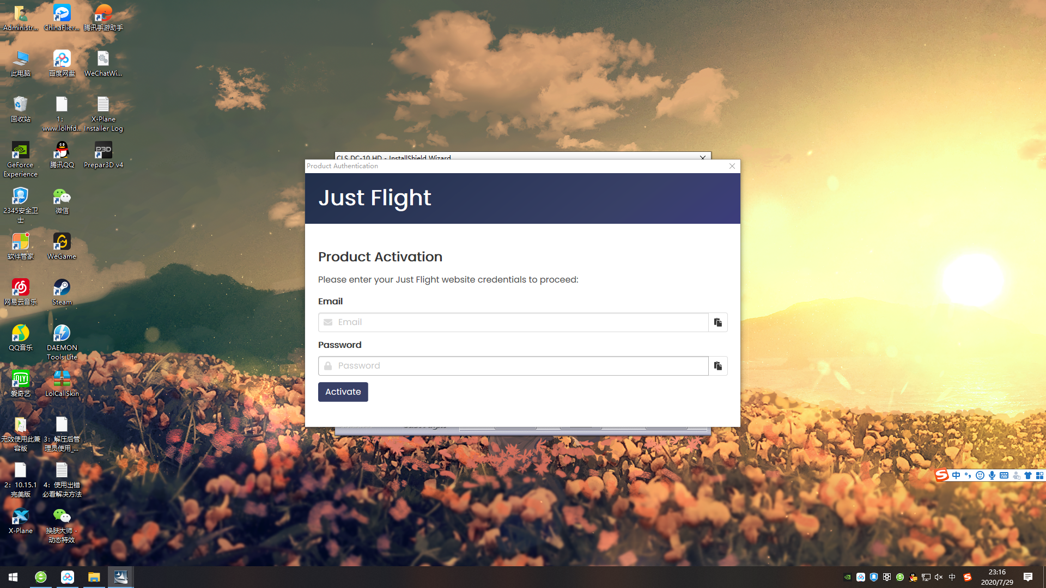Open the Windows Start menu
Screen dimensions: 1046x588
[13, 577]
